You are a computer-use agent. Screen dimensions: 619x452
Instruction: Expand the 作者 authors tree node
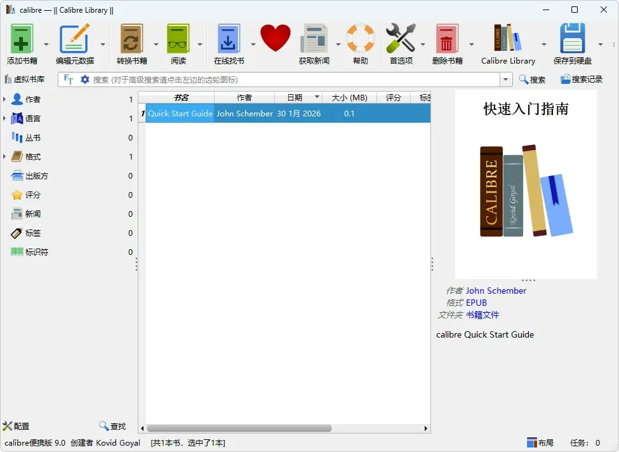(x=4, y=99)
